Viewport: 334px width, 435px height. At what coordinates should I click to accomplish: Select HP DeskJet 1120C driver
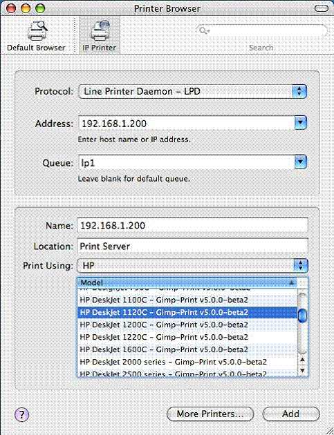[x=187, y=312]
